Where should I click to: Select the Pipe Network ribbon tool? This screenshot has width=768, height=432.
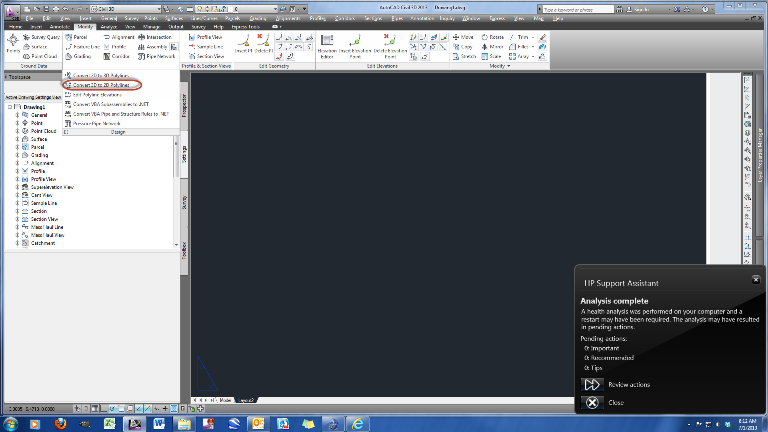click(x=157, y=56)
